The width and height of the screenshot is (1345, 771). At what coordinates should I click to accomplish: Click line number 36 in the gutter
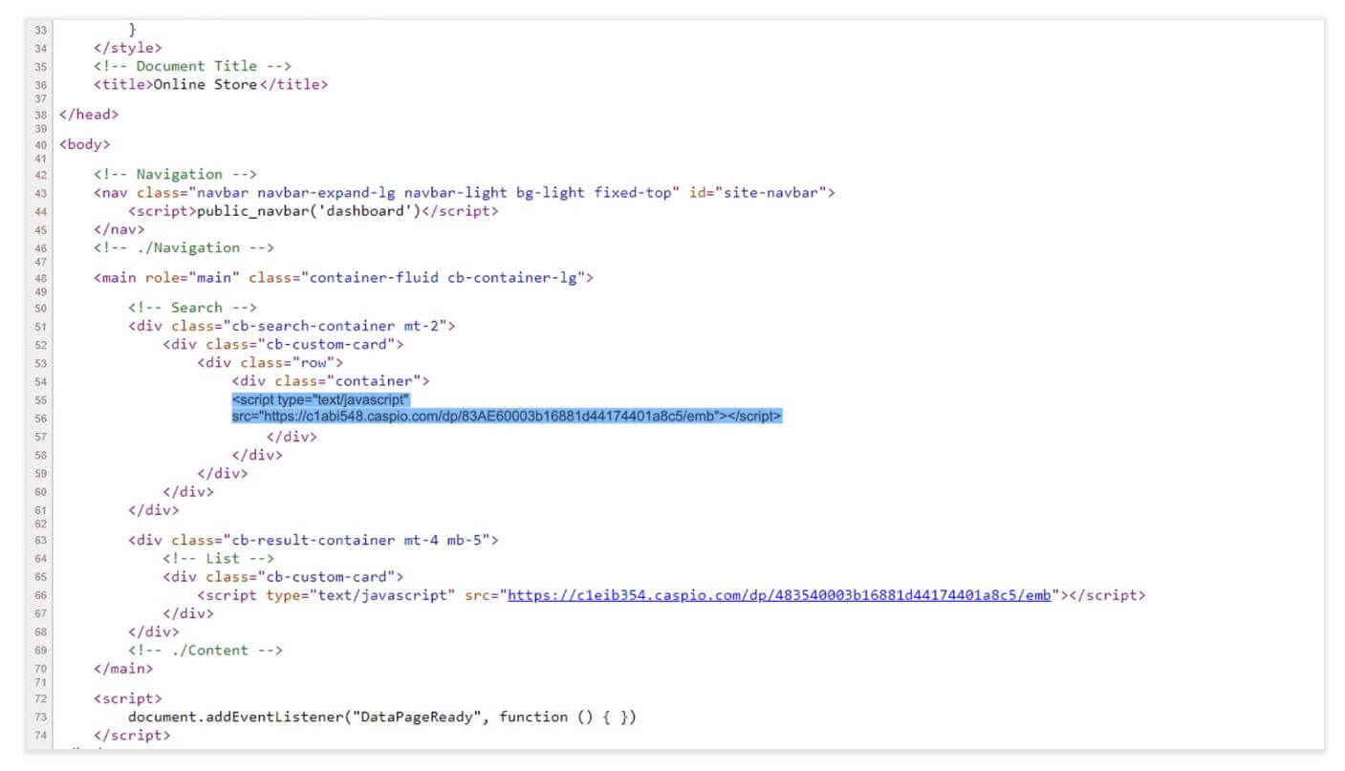pyautogui.click(x=40, y=85)
